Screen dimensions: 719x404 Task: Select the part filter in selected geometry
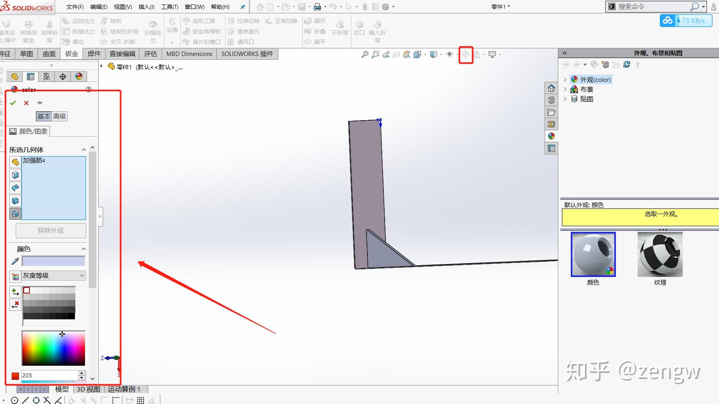click(x=15, y=162)
